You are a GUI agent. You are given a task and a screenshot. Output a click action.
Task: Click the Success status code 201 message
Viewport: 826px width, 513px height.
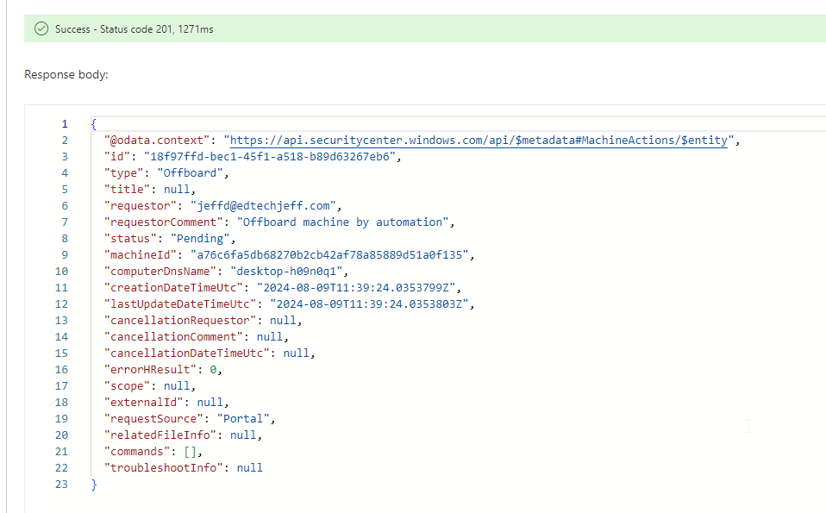tap(134, 29)
